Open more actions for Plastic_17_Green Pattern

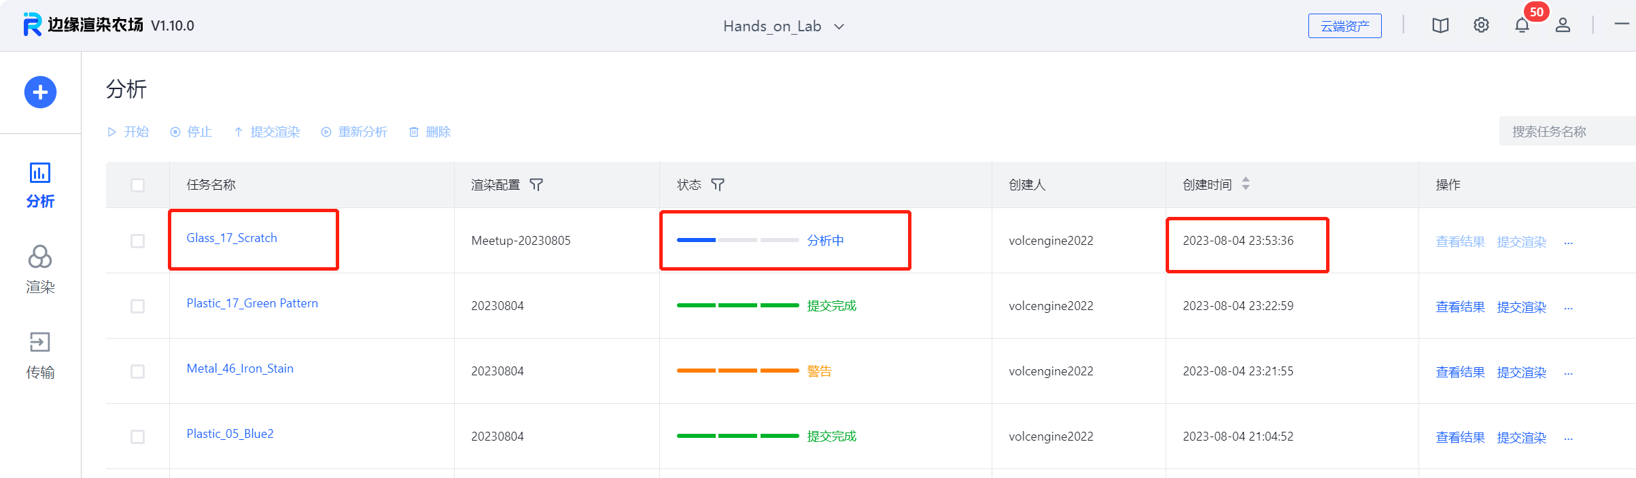point(1568,307)
